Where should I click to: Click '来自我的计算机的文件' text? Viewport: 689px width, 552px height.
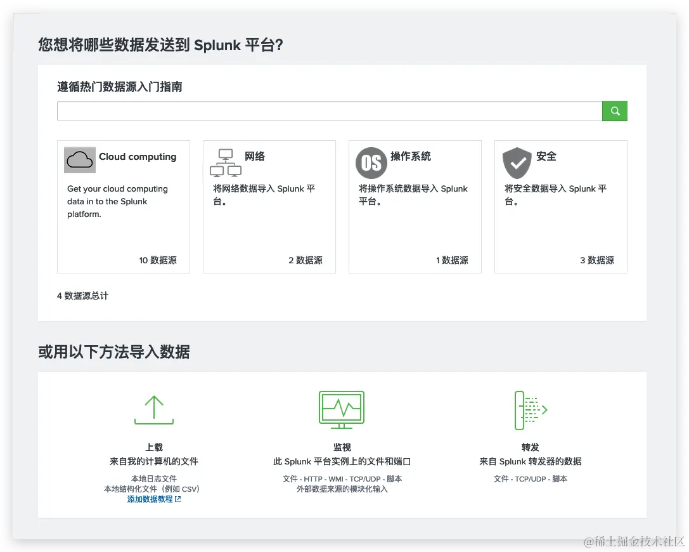coord(154,461)
